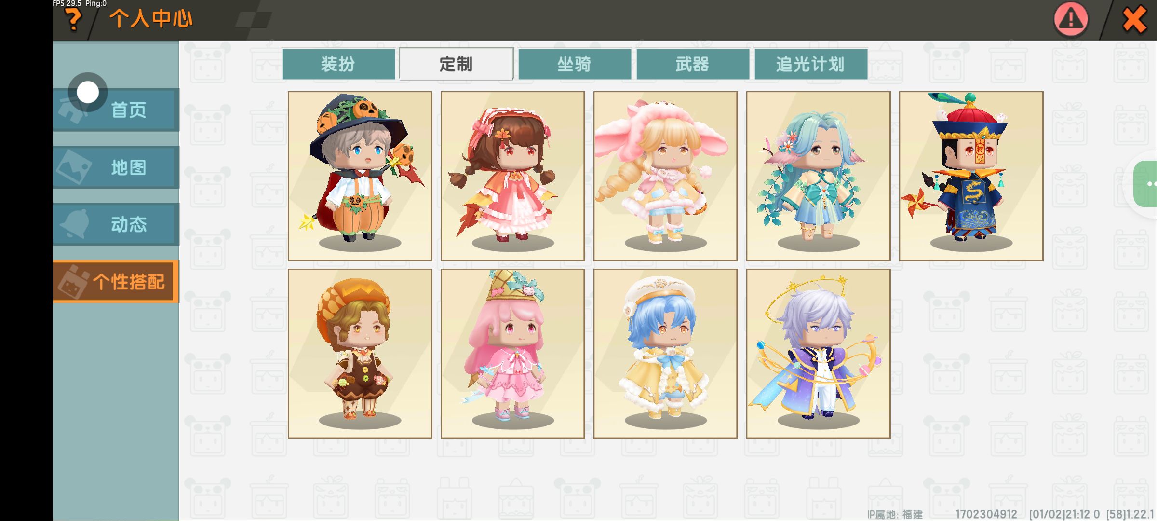Switch to the 装扮 tab
The width and height of the screenshot is (1157, 521).
338,64
